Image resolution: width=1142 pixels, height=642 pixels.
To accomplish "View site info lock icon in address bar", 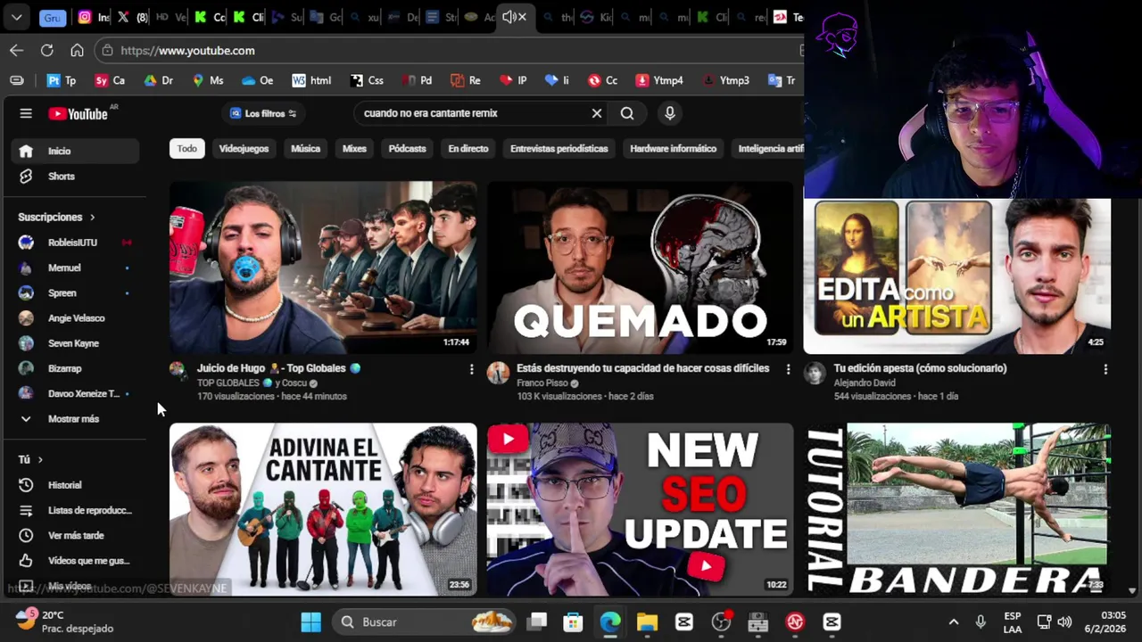I will click(x=107, y=51).
